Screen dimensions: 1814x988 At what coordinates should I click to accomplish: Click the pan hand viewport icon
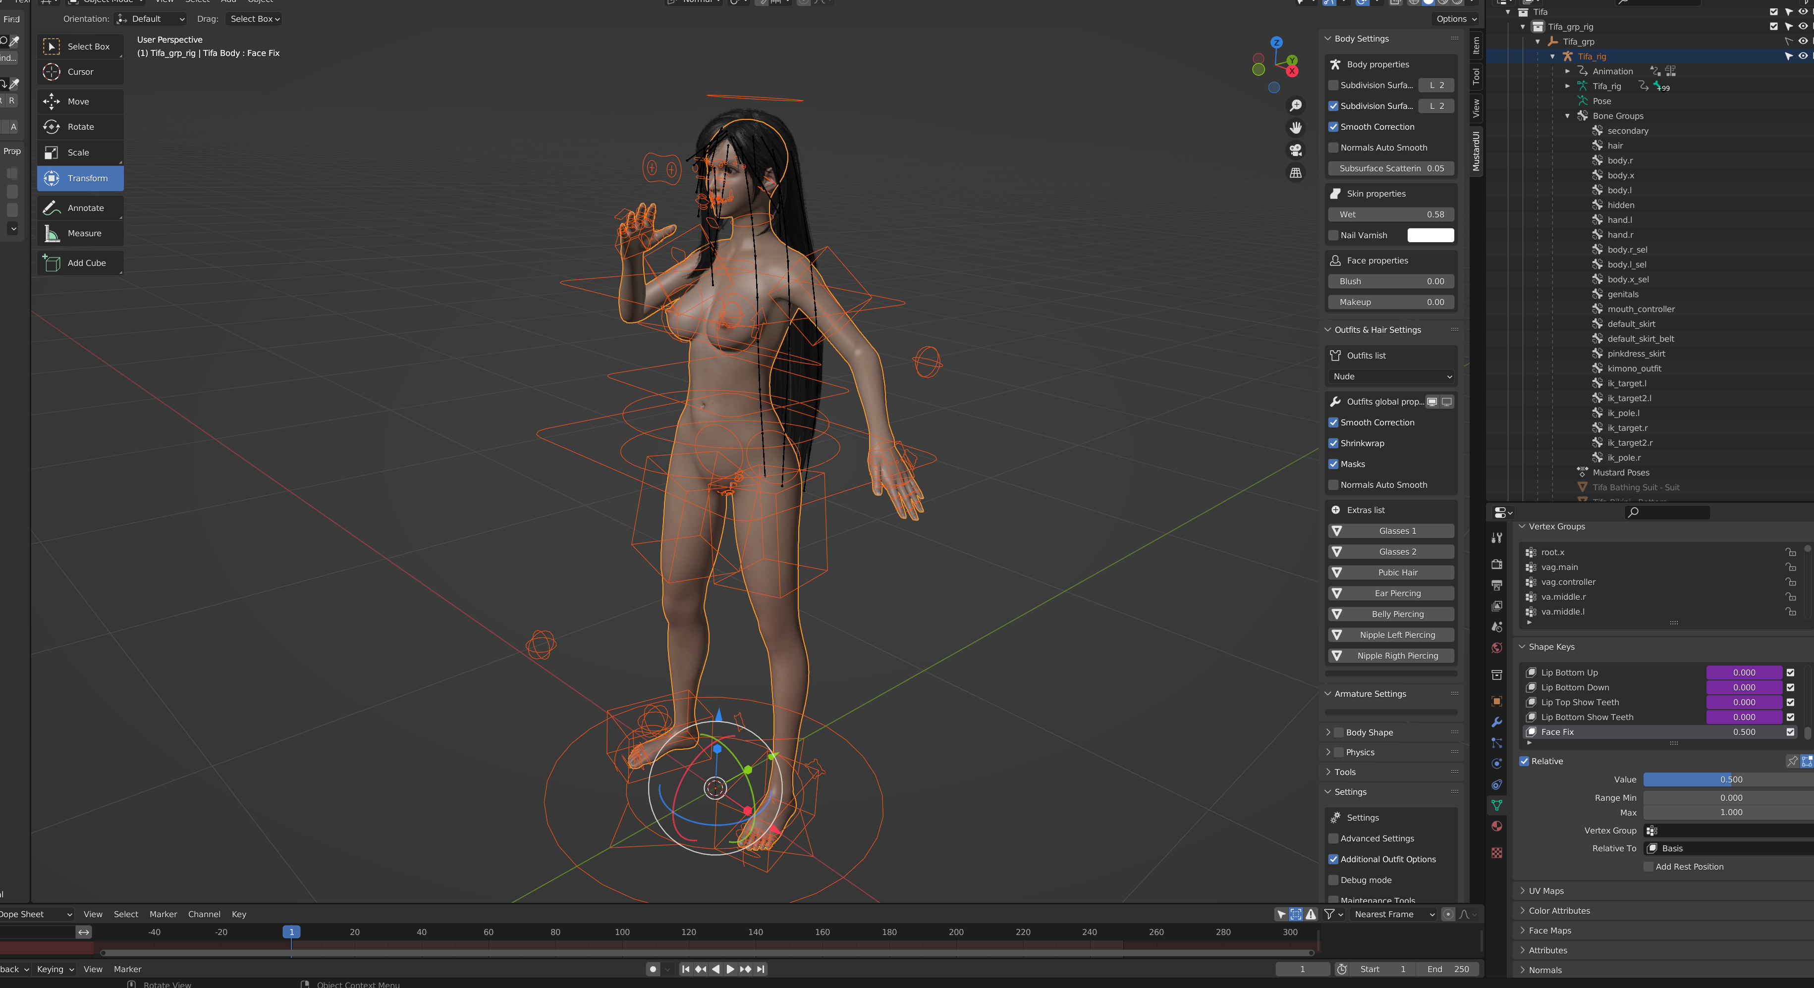[x=1295, y=127]
